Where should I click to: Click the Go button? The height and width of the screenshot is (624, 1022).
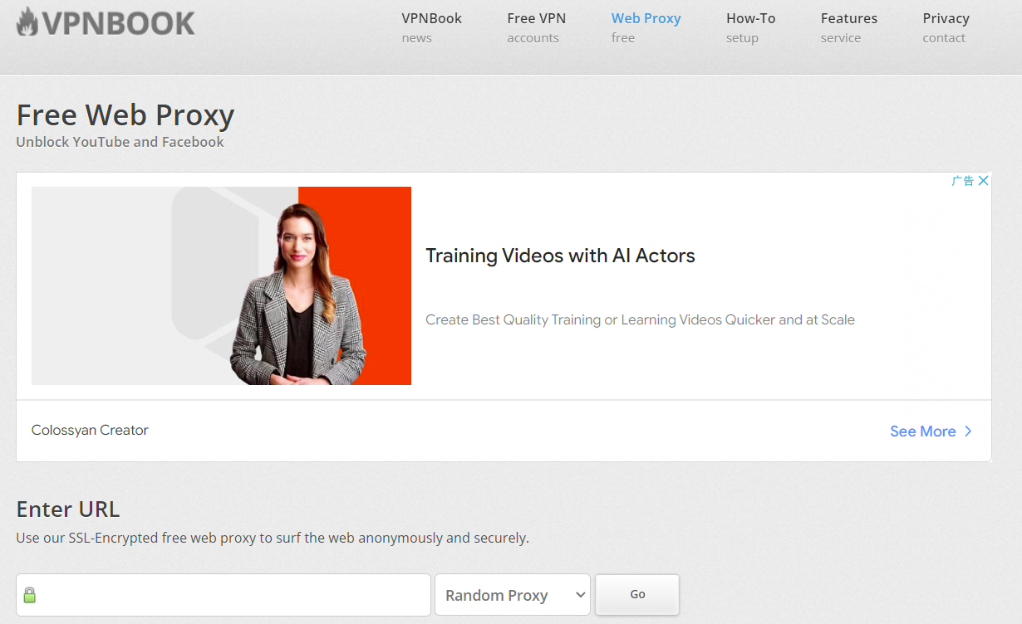coord(637,594)
